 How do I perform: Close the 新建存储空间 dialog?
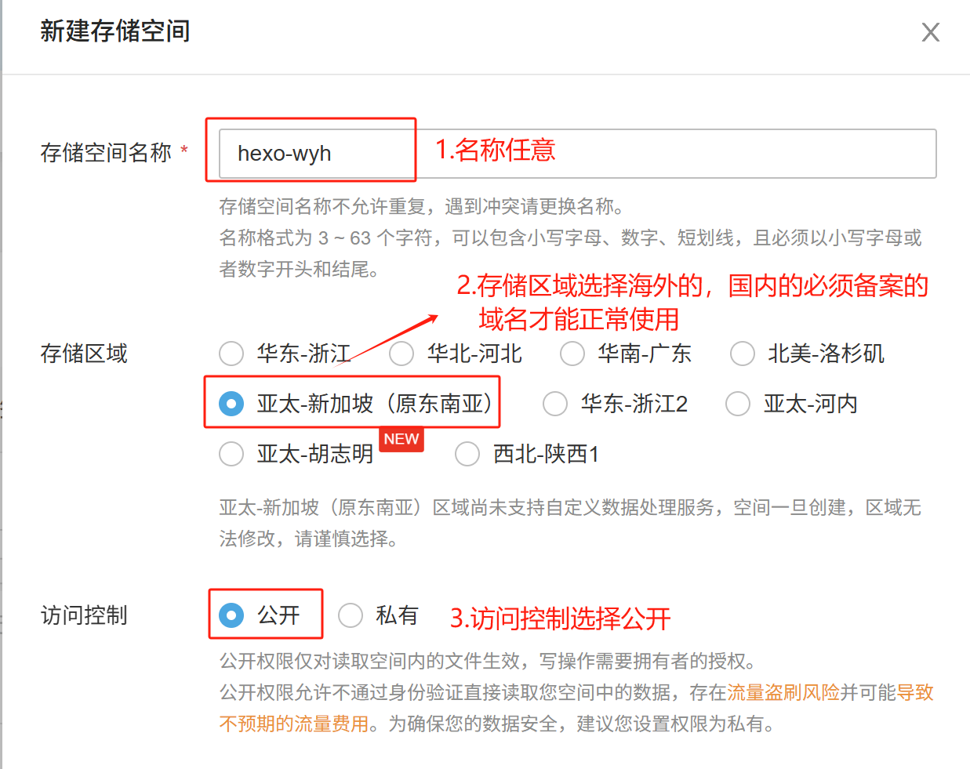[x=930, y=32]
